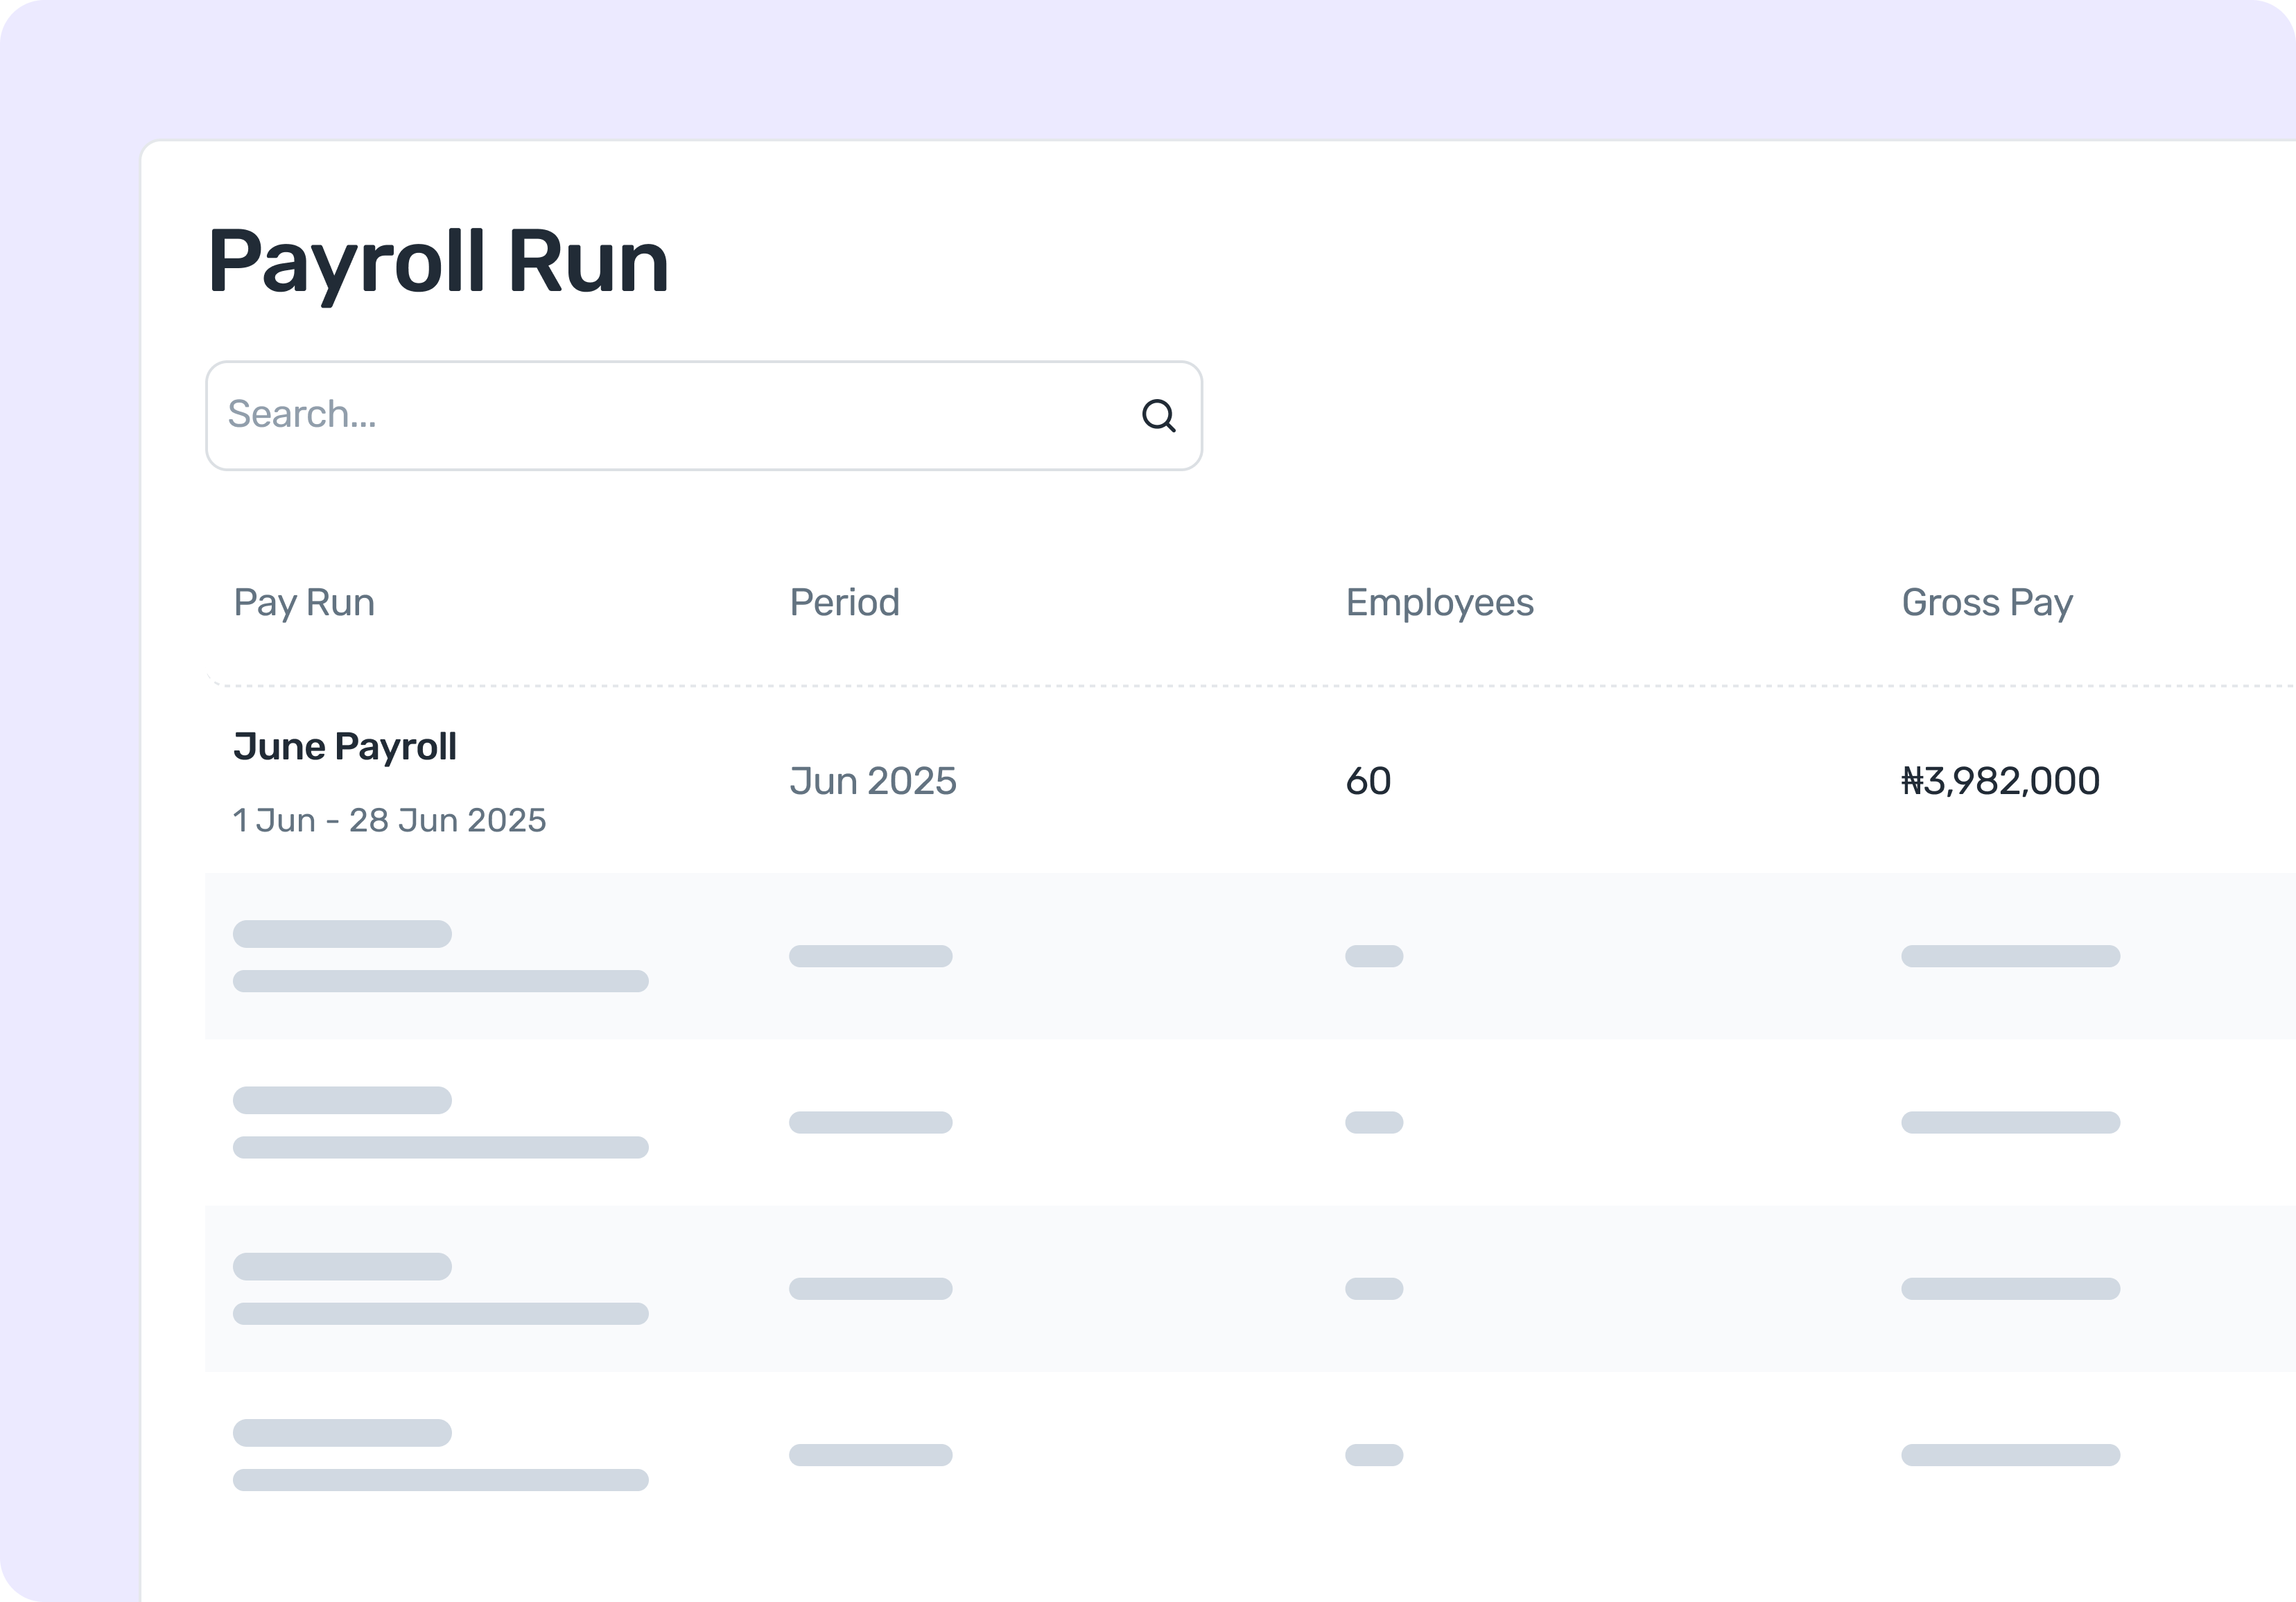Click the Jun 2025 period cell
Screen dimensions: 2296x1602
872,782
